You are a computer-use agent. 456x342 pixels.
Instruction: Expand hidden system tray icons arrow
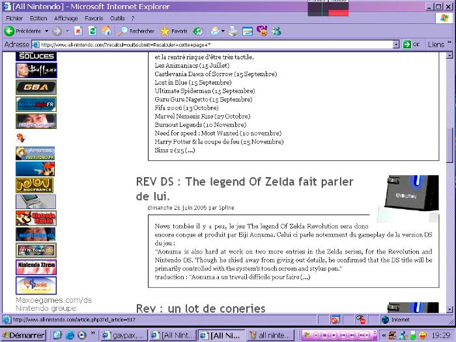click(x=384, y=335)
